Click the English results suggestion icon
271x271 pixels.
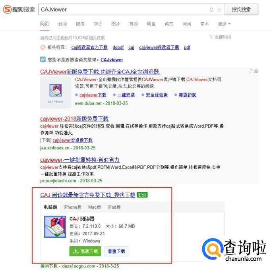pos(43,60)
